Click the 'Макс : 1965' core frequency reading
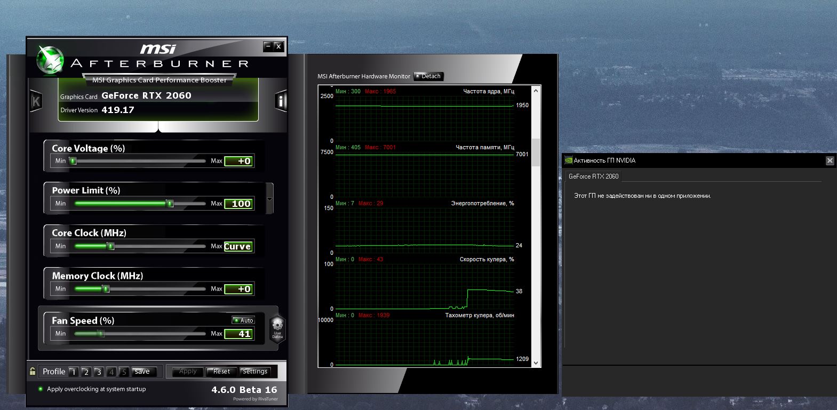This screenshot has height=410, width=837. click(380, 91)
